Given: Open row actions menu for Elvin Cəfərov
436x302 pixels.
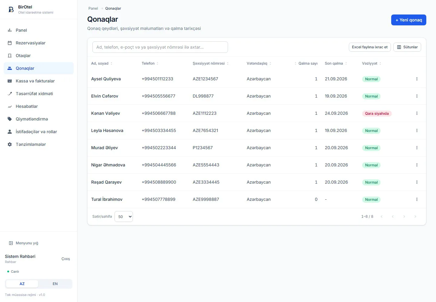Looking at the screenshot, I should coord(417,96).
